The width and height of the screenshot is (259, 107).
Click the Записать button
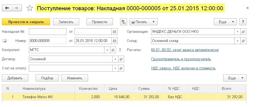[x=66, y=22]
